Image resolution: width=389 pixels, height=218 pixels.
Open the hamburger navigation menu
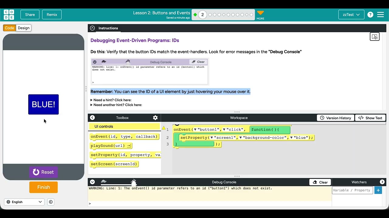tap(380, 15)
